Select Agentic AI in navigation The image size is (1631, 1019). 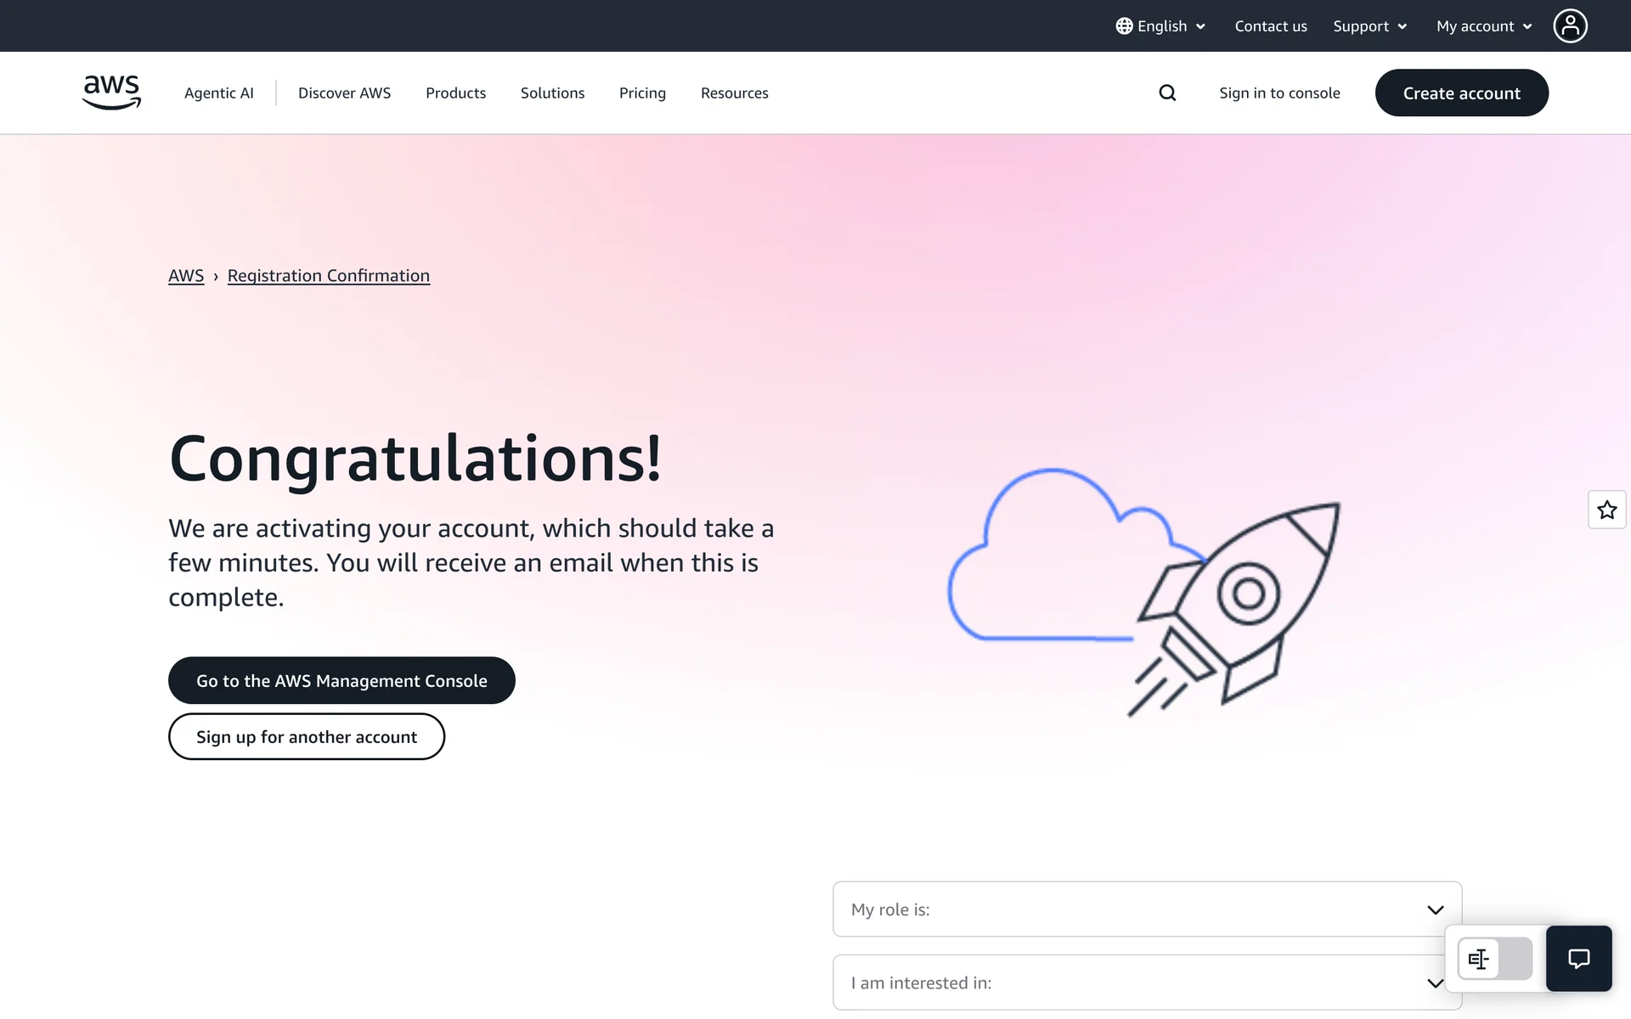(218, 93)
